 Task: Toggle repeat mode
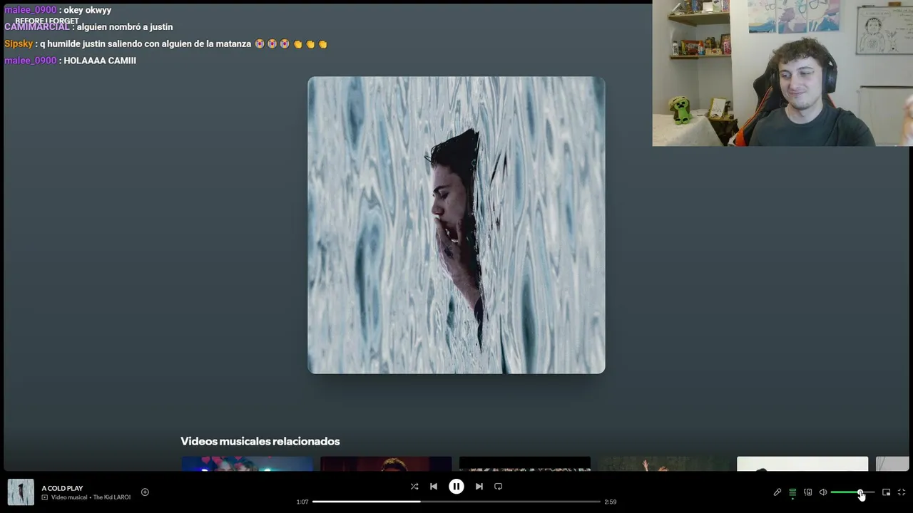click(x=499, y=487)
